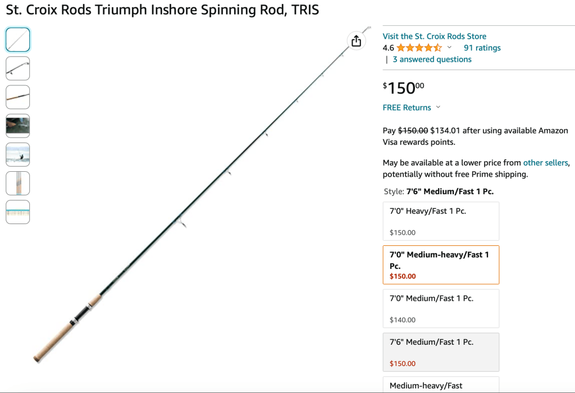
Task: View the cork handle thumbnail image
Action: click(18, 97)
